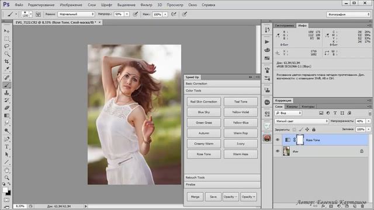
Task: Open layer fill 100% dropdown arrow
Action: [369, 129]
